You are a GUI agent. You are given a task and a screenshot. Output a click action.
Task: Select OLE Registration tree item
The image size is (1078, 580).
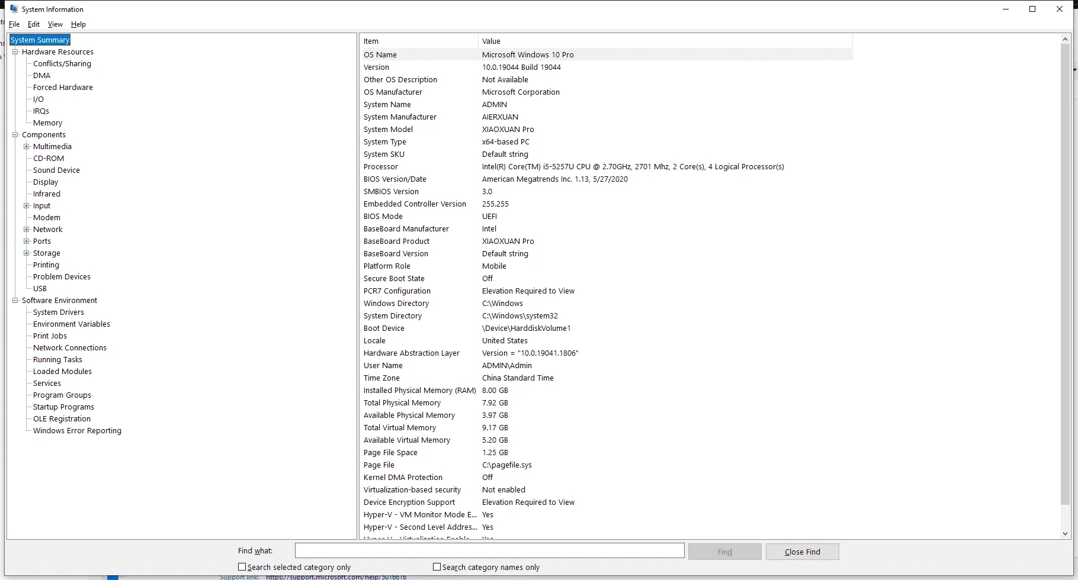pos(62,419)
